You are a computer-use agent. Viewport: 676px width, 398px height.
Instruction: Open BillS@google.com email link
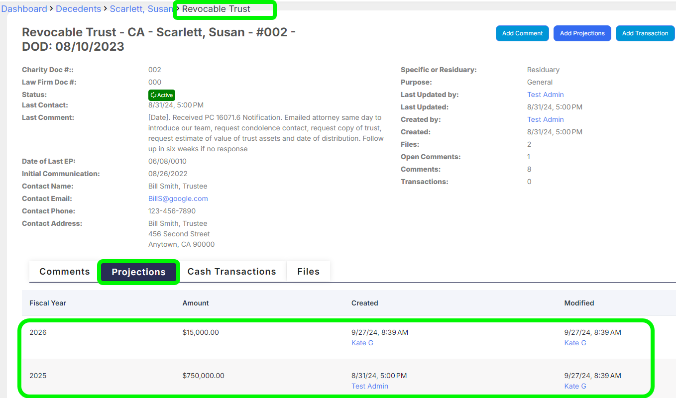point(178,199)
